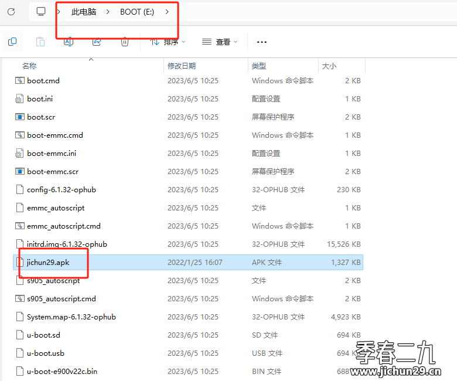Select the file name boot.ini

click(x=40, y=99)
